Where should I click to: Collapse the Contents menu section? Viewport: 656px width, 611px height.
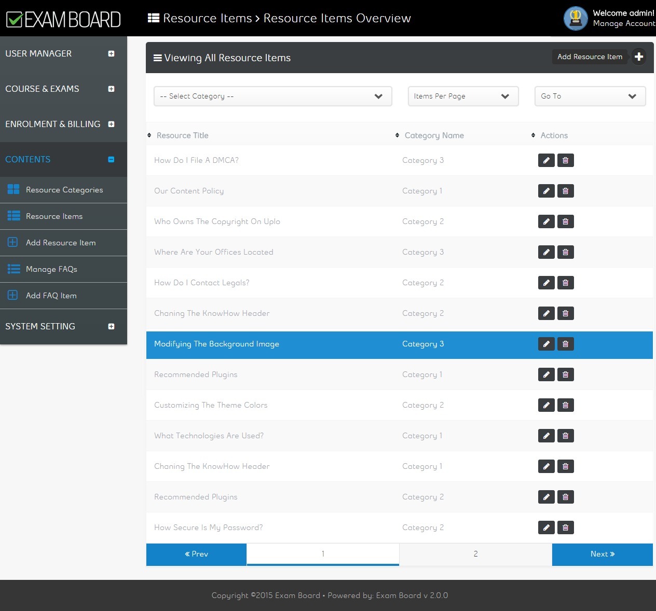click(x=111, y=160)
